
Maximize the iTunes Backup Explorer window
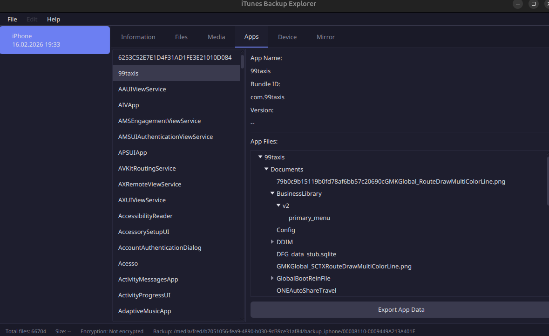[x=533, y=4]
